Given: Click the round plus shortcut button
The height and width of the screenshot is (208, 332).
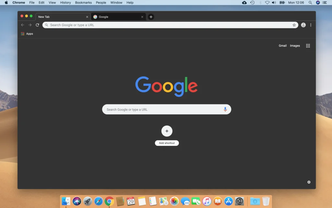Looking at the screenshot, I should [167, 131].
